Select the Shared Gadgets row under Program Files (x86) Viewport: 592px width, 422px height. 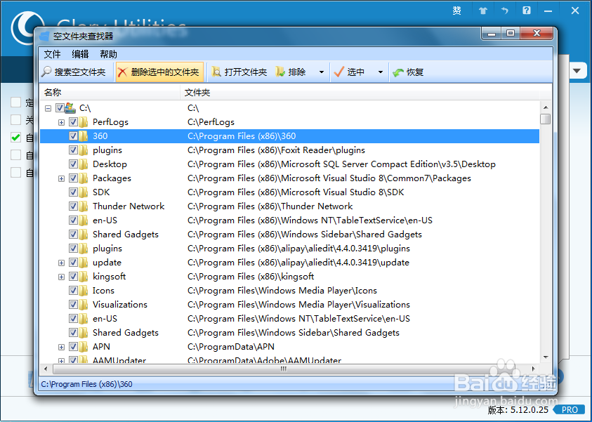coord(289,235)
